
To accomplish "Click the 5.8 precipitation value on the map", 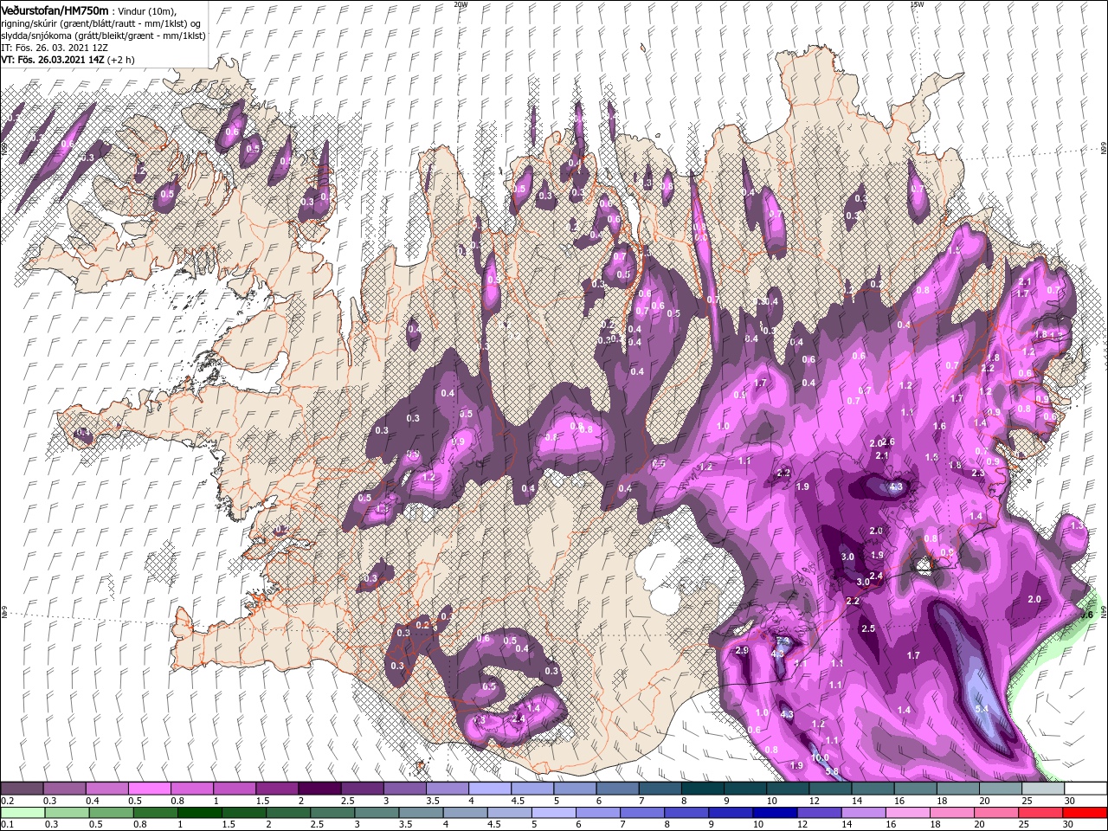I will click(832, 771).
